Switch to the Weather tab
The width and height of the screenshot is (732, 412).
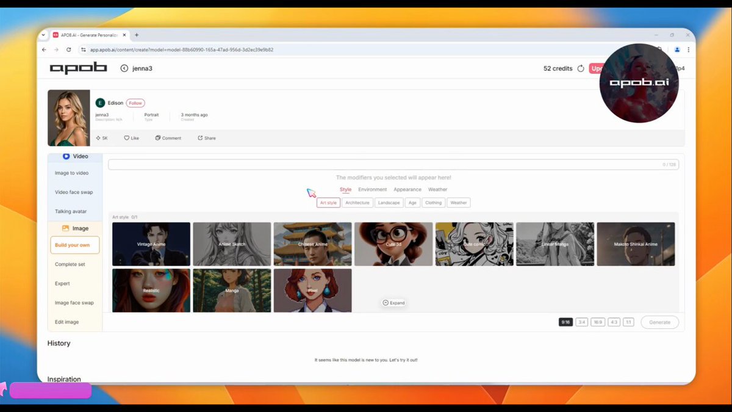pos(438,189)
